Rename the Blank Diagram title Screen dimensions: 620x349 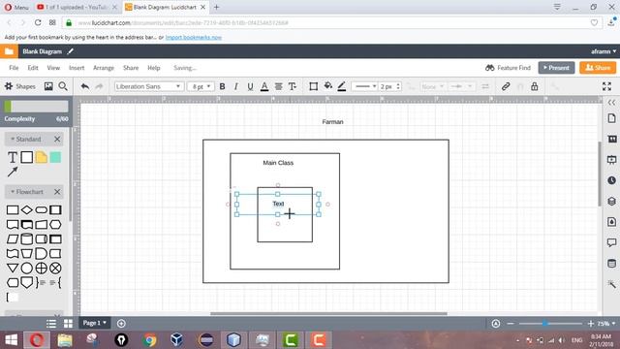pos(43,51)
